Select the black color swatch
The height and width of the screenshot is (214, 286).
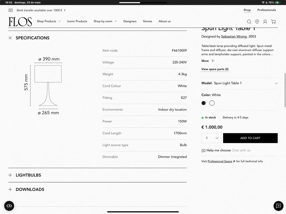tap(204, 103)
